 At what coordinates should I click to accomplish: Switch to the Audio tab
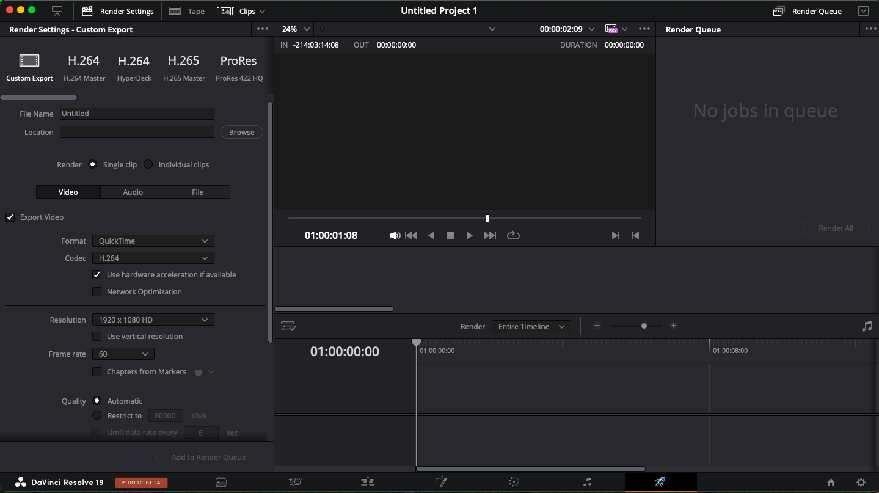[133, 192]
